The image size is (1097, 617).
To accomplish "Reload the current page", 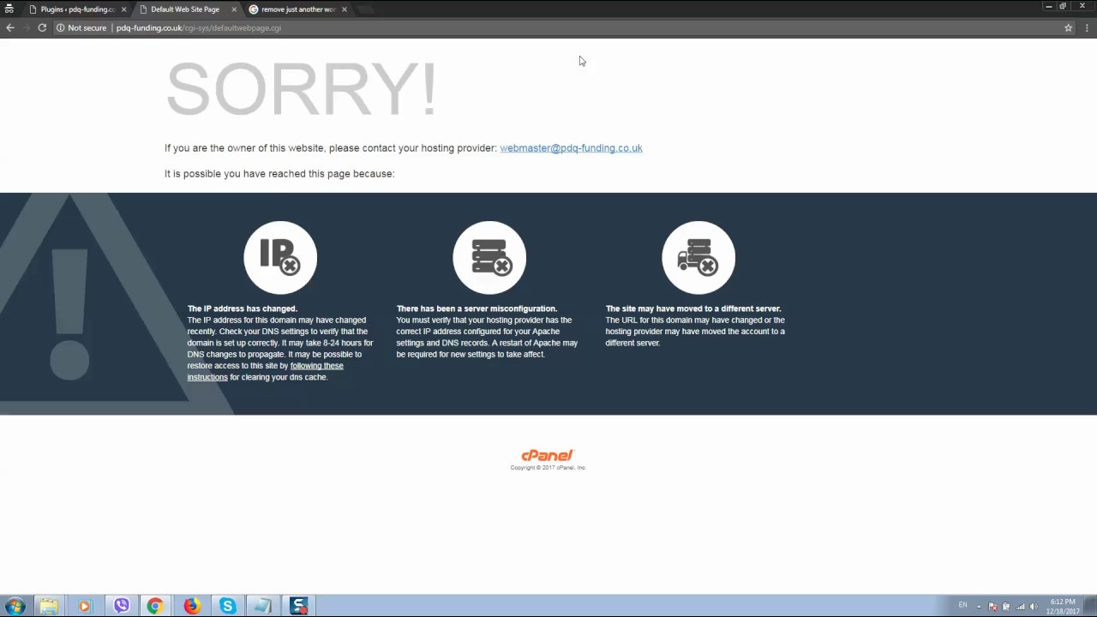I will pos(41,27).
